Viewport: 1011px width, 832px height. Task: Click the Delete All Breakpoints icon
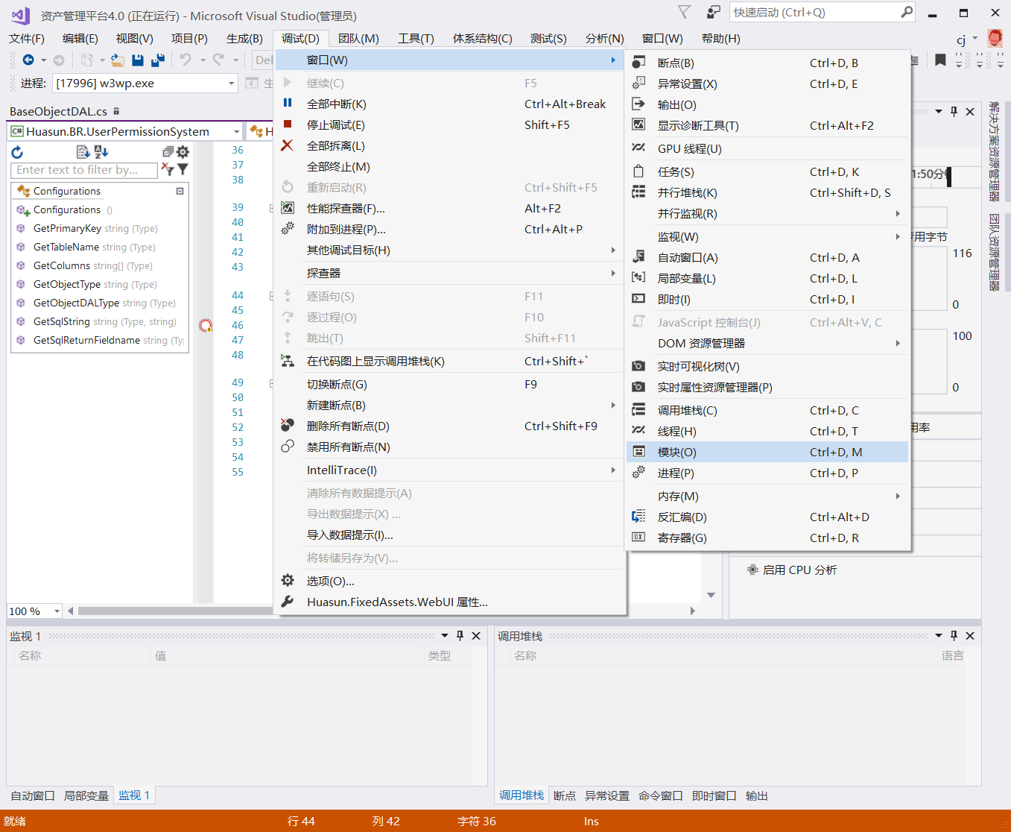pyautogui.click(x=288, y=426)
